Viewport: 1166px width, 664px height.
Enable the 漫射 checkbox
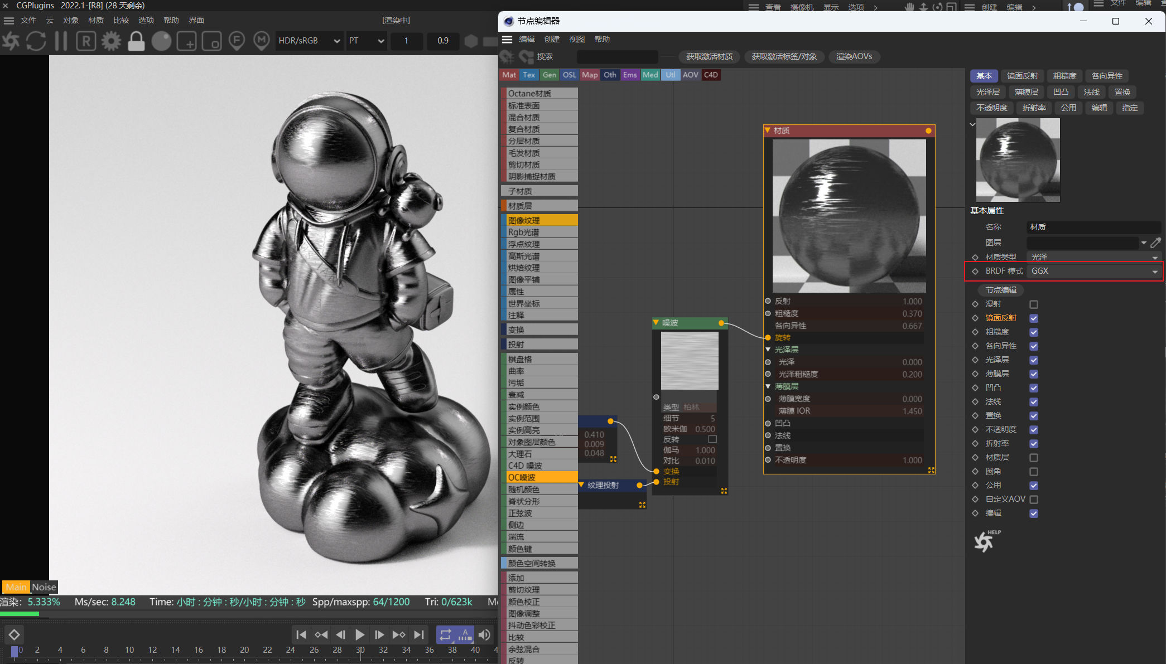pos(1034,304)
